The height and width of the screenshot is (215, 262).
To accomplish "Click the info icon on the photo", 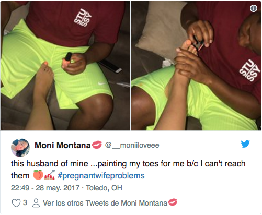I will pyautogui.click(x=254, y=8).
